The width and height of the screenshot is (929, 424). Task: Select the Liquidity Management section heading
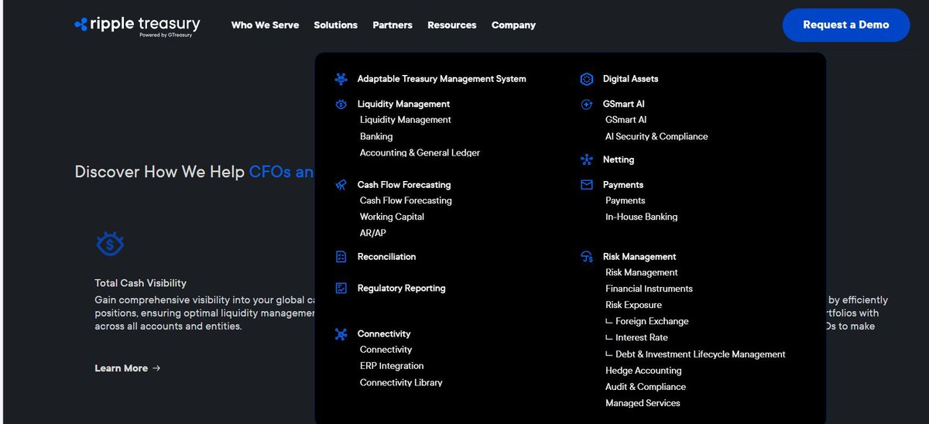[403, 104]
